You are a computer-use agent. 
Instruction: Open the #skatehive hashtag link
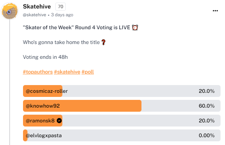tap(67, 72)
